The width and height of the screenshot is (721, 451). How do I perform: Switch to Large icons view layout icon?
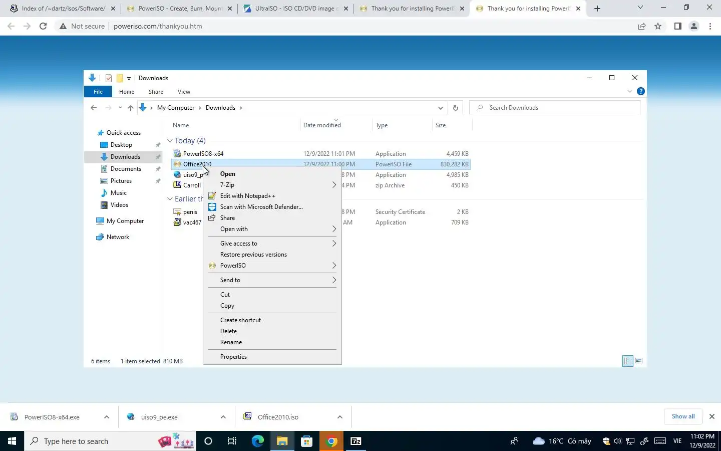(x=639, y=361)
